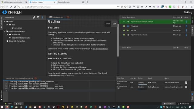Open the Windows notification center
The image size is (194, 109).
click(x=190, y=107)
